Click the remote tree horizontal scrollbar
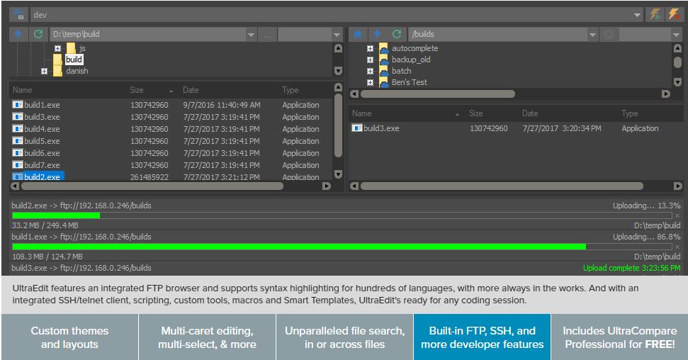688x360 pixels. pyautogui.click(x=437, y=94)
